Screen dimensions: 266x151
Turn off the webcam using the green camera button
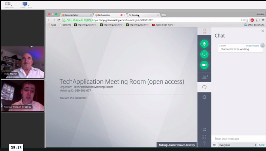click(x=204, y=65)
